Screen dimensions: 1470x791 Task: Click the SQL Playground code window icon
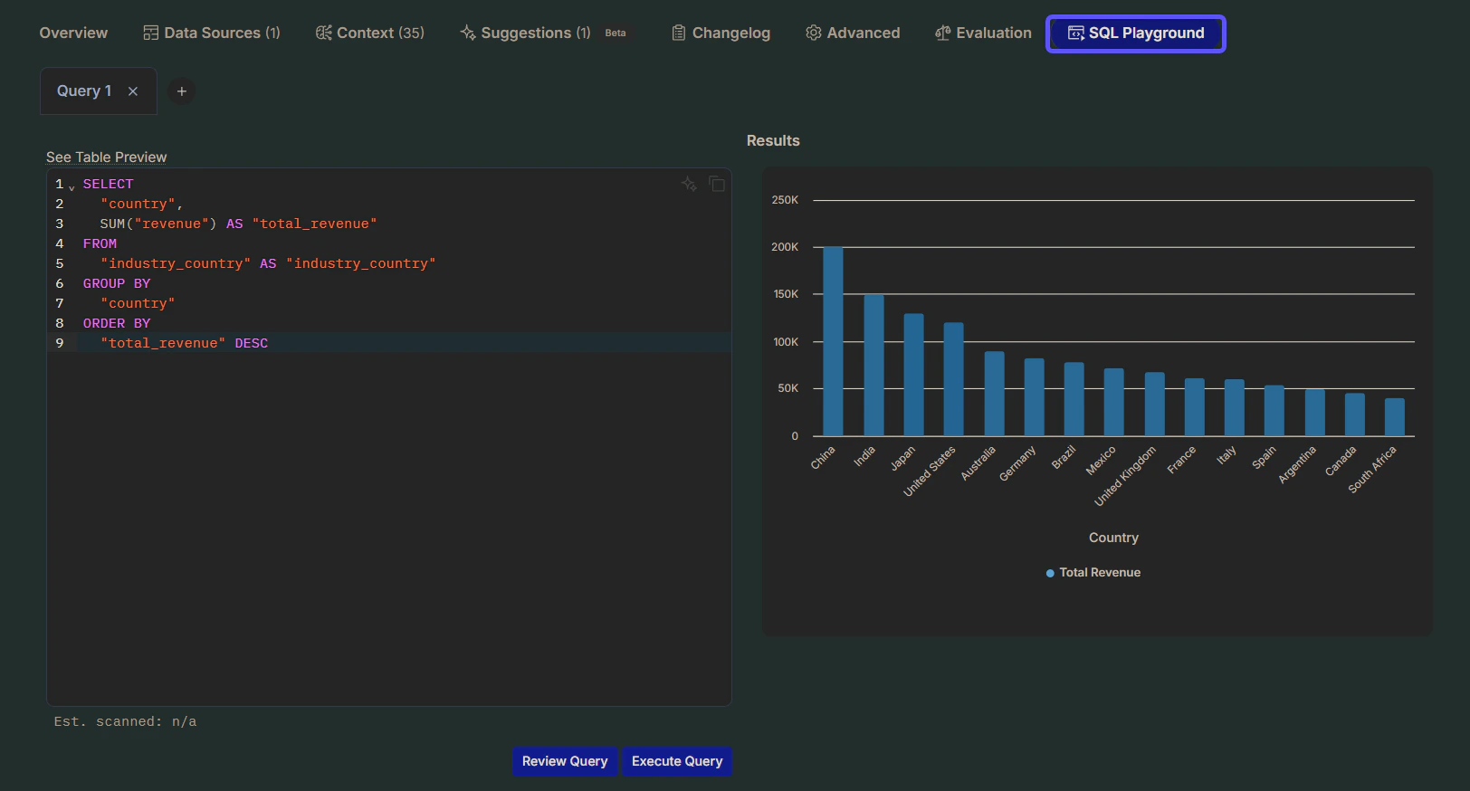(x=1076, y=33)
